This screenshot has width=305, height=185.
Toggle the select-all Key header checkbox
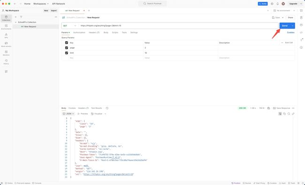tap(67, 43)
